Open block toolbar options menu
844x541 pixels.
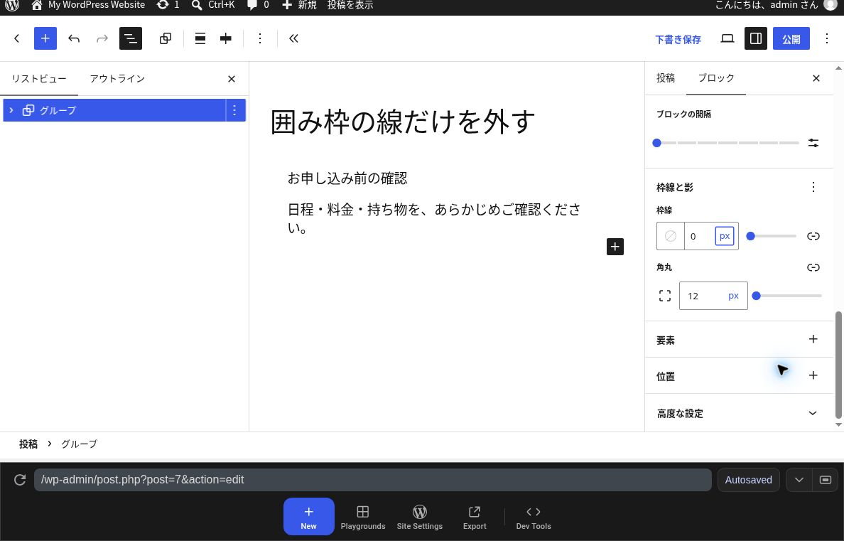point(260,38)
